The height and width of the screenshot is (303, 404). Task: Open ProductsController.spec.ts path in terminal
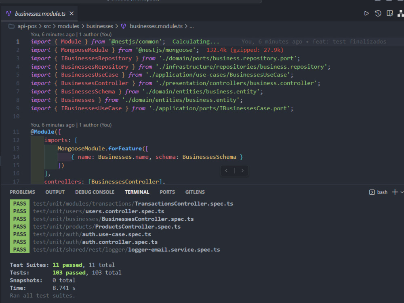click(x=107, y=227)
